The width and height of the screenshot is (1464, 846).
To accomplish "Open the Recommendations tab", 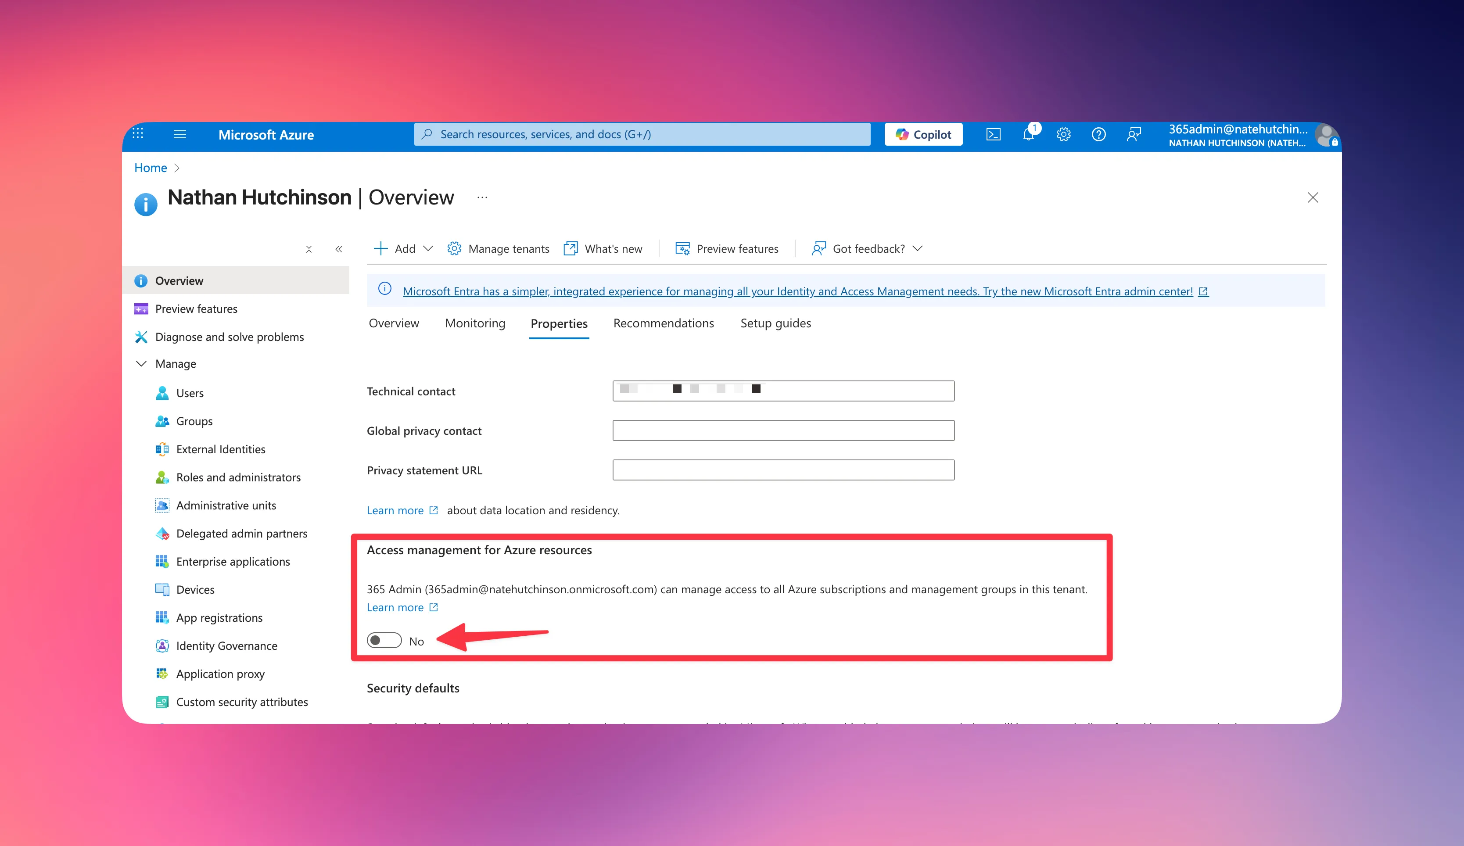I will pos(664,323).
